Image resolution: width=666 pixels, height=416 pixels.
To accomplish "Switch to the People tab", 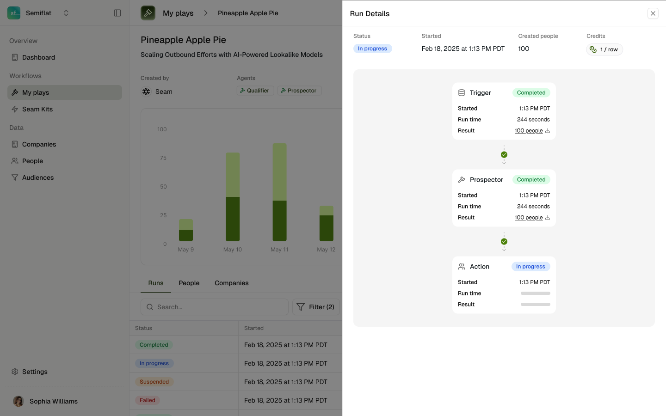I will click(x=189, y=283).
